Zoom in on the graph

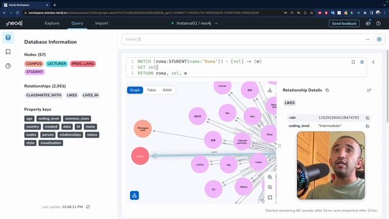tap(270, 177)
